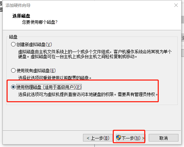Proceed with the 下一步(N) button
This screenshot has width=184, height=147.
pos(130,138)
